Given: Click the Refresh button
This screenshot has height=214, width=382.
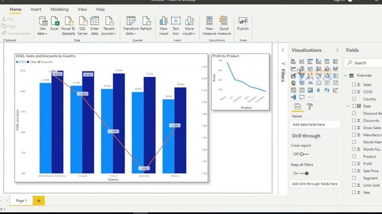Looking at the screenshot, I should 146,24.
